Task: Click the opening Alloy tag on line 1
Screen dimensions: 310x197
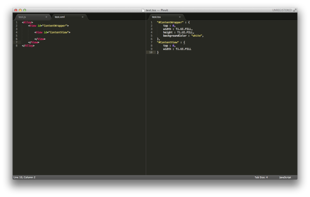Action: 27,22
